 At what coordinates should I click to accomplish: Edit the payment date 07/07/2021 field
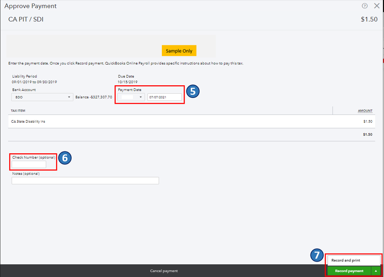(165, 97)
